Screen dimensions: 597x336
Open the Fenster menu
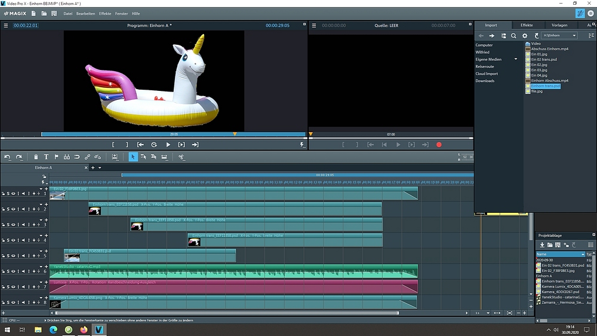121,13
